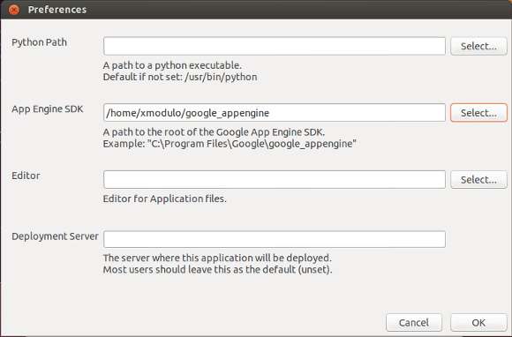Click the Deployment Server label
The height and width of the screenshot is (337, 512).
click(55, 236)
